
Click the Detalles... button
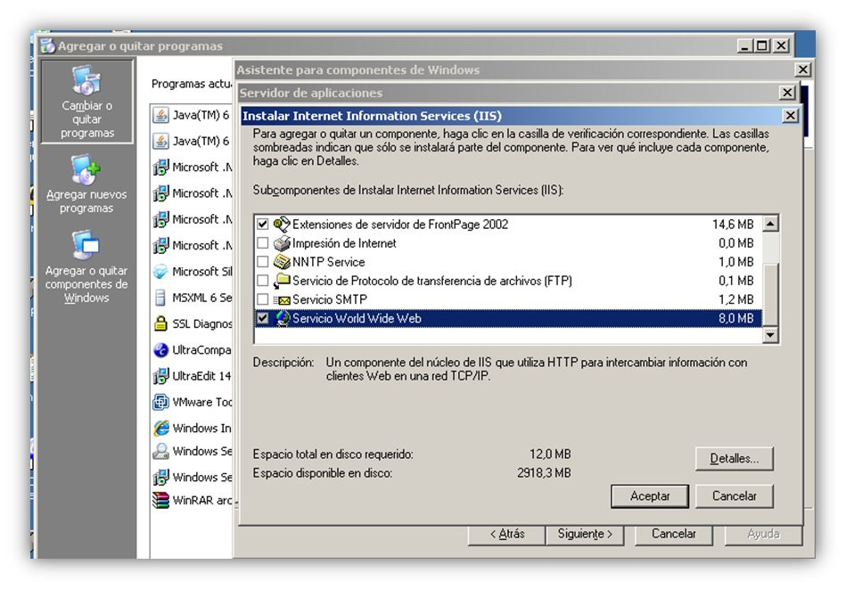pos(735,459)
